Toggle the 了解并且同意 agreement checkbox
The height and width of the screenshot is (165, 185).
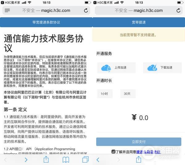coord(113,151)
